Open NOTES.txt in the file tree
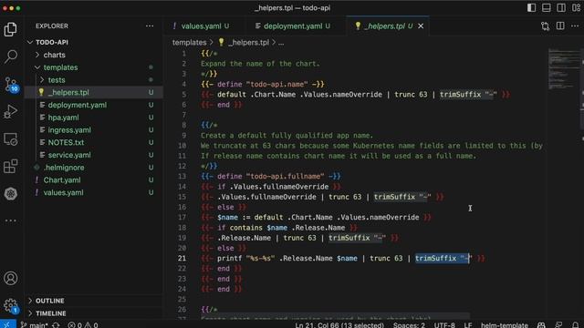The width and height of the screenshot is (584, 328). (94, 142)
